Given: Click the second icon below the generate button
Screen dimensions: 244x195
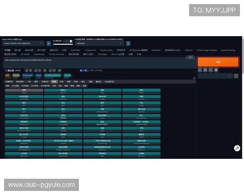Looking at the screenshot, I should tap(205, 70).
